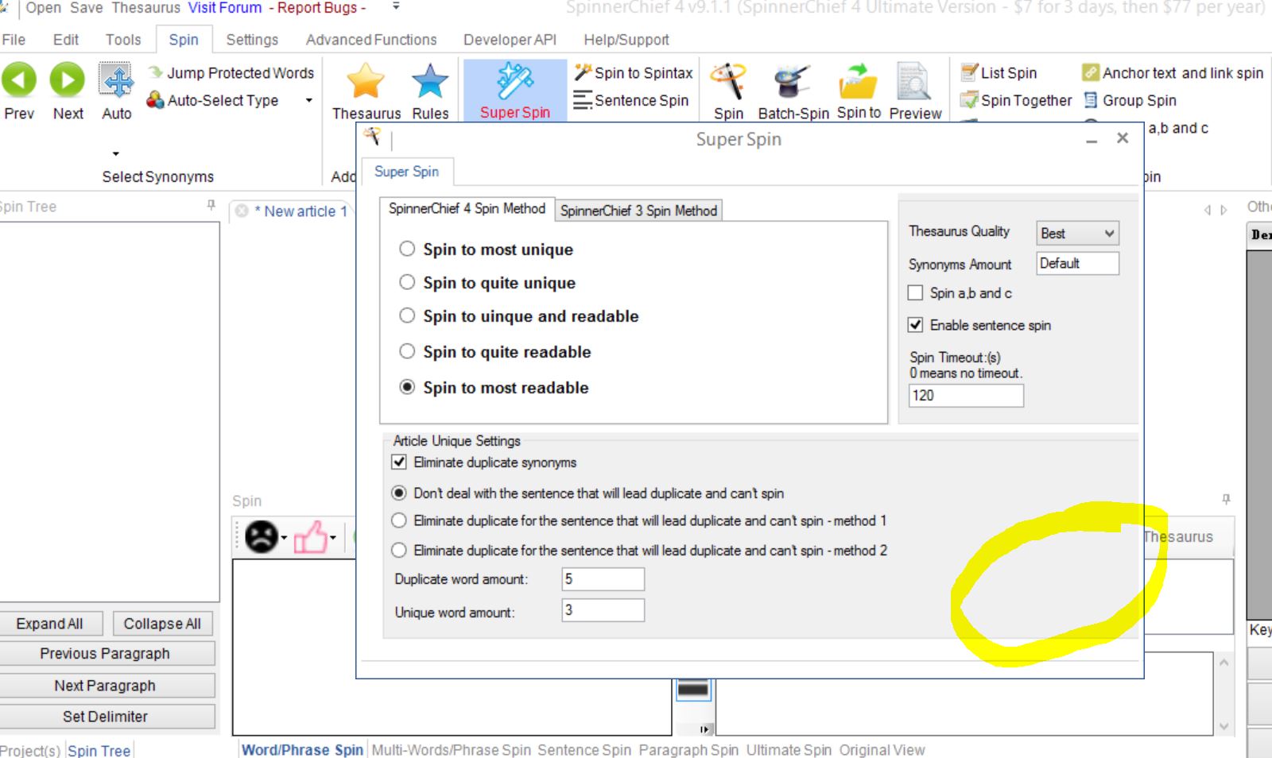Check the Spin a,b and c checkbox
The image size is (1272, 758).
click(916, 293)
